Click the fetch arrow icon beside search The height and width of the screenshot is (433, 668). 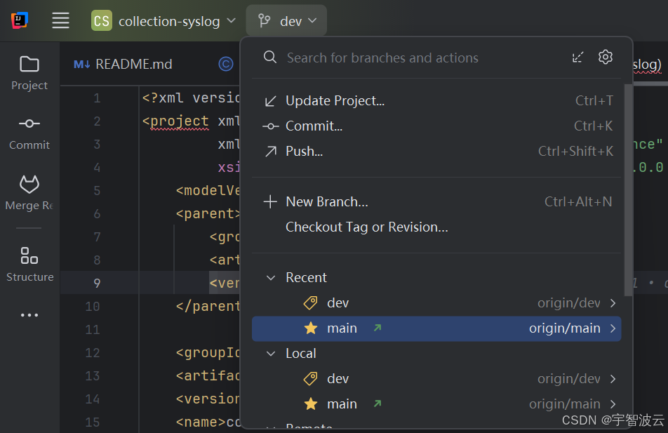coord(578,58)
